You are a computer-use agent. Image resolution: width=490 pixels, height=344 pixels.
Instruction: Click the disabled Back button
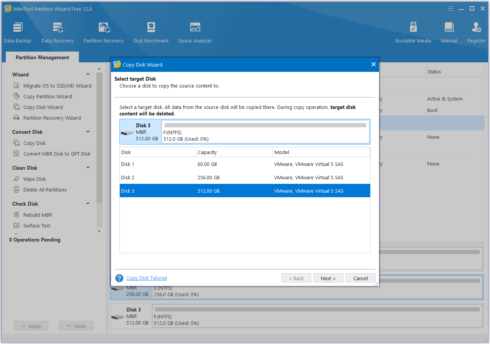pos(296,278)
